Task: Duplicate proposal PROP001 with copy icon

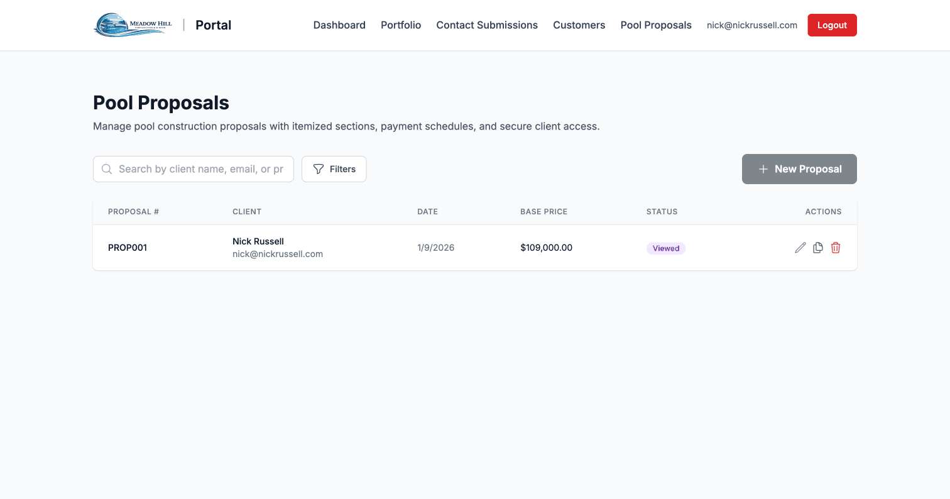Action: (817, 248)
